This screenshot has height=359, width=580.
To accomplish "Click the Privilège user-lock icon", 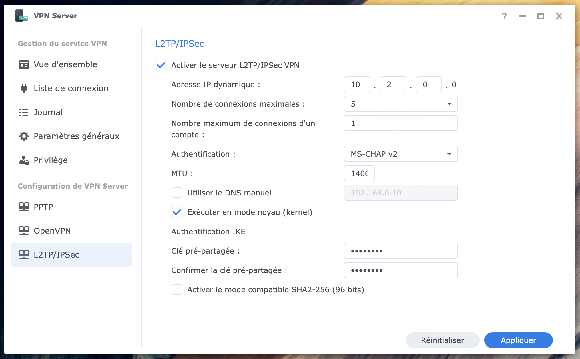I will tap(24, 160).
